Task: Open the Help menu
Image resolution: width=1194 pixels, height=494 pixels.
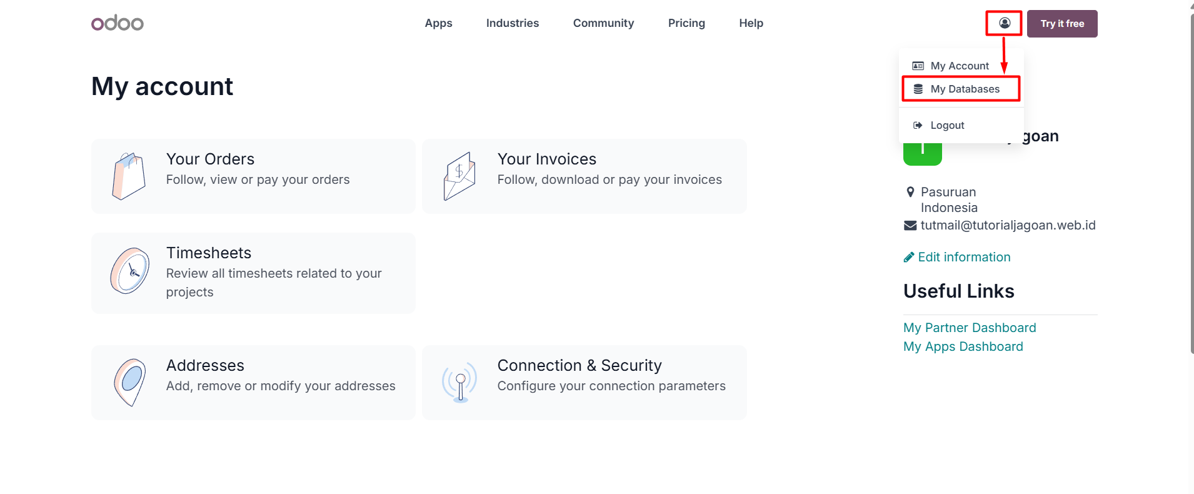Action: 751,23
